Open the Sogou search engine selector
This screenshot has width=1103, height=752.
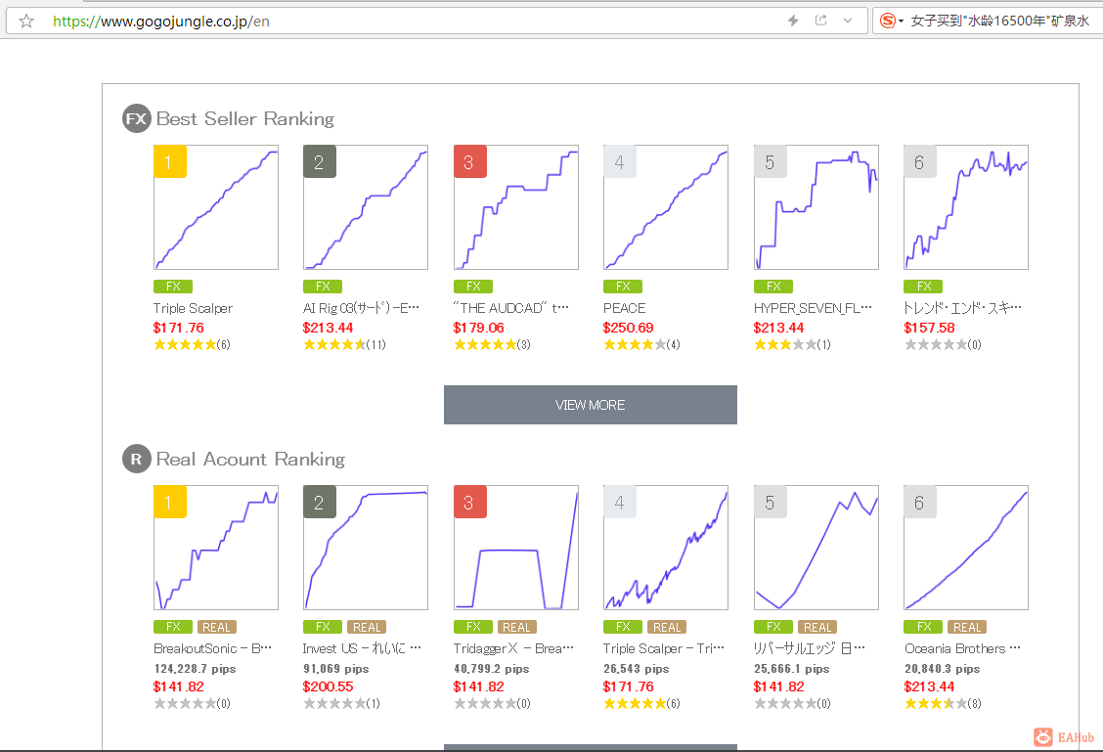(891, 22)
